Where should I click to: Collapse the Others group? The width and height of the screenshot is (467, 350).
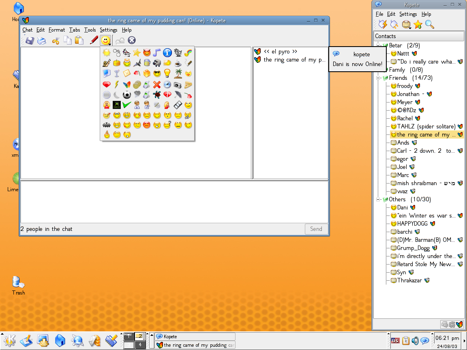378,199
